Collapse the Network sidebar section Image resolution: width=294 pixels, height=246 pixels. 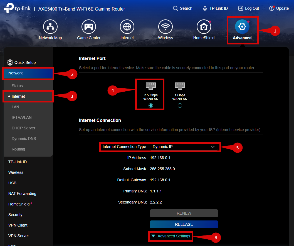(28, 73)
